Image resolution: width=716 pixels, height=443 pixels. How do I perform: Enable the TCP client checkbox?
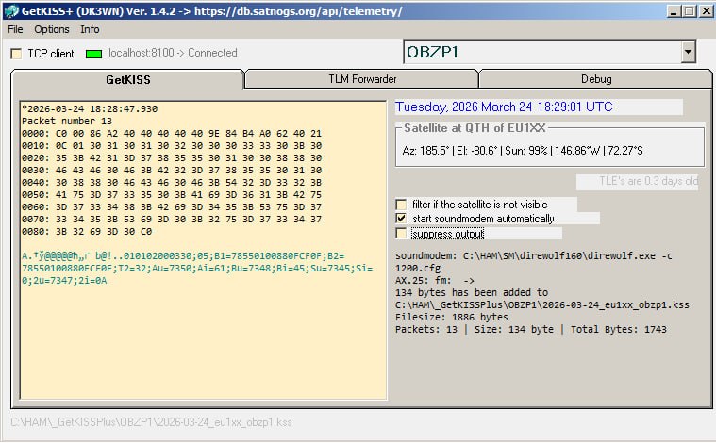tap(16, 54)
